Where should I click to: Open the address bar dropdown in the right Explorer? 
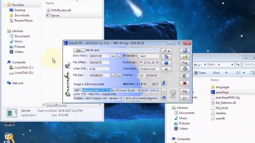click(x=232, y=64)
